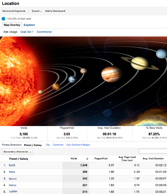167x194 pixels.
Task: Click Venus planet on the map
Action: coord(56,87)
